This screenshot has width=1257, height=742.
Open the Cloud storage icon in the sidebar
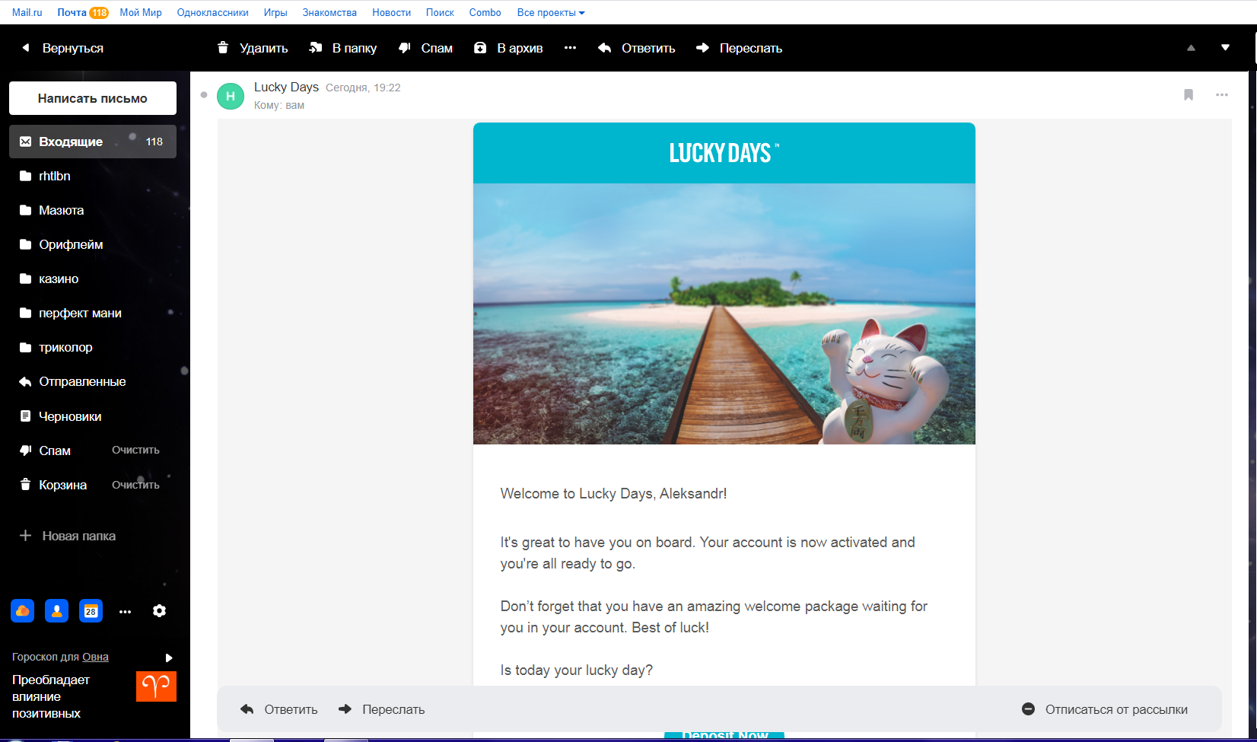point(23,611)
